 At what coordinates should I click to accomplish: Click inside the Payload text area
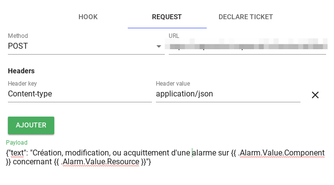point(165,157)
